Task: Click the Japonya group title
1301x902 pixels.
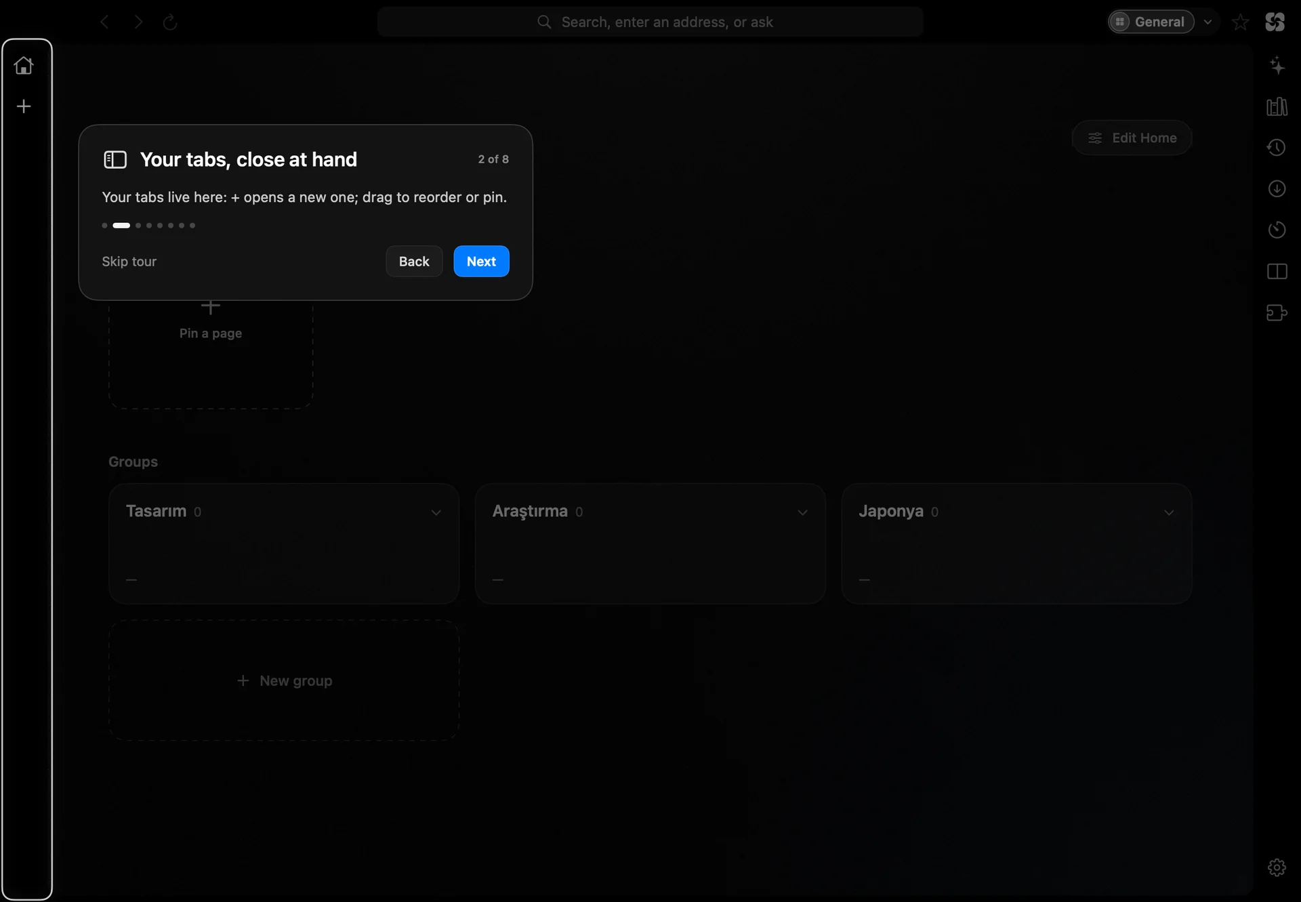Action: tap(891, 511)
